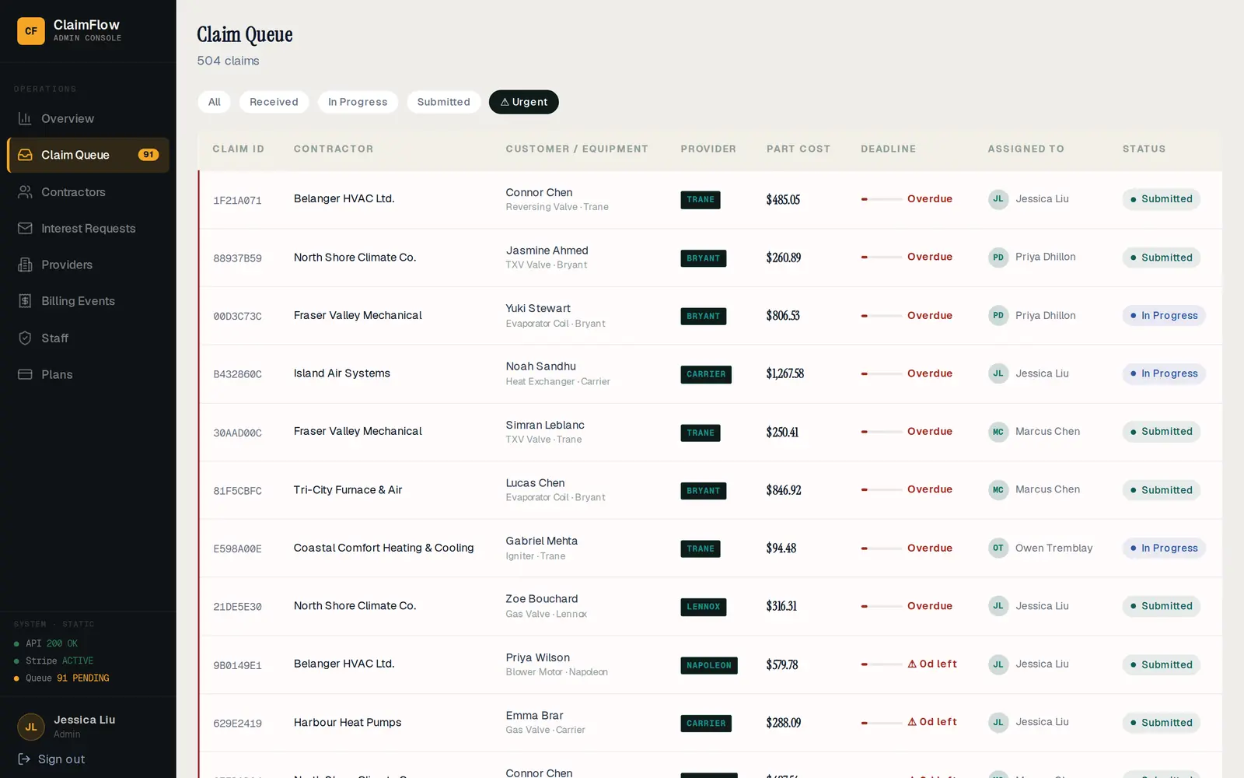
Task: Filter claims by Received
Action: [274, 102]
